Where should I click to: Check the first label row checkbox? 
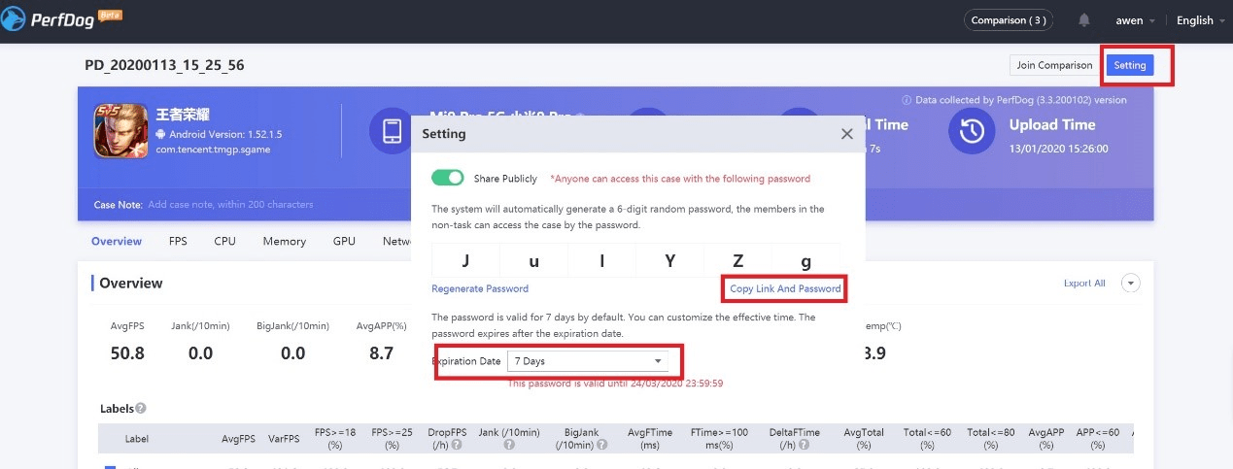110,467
